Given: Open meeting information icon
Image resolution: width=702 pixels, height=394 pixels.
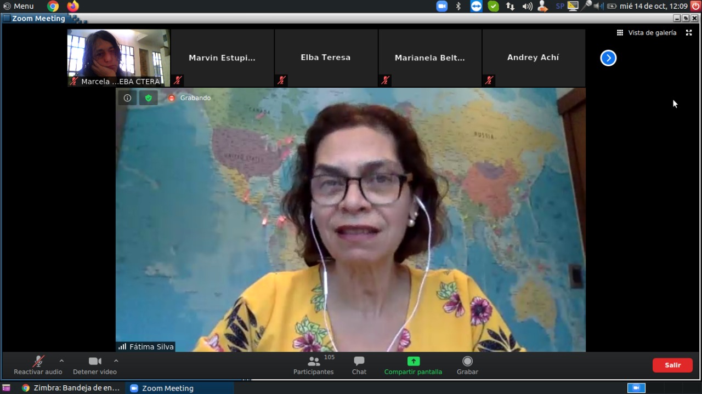Looking at the screenshot, I should 127,98.
